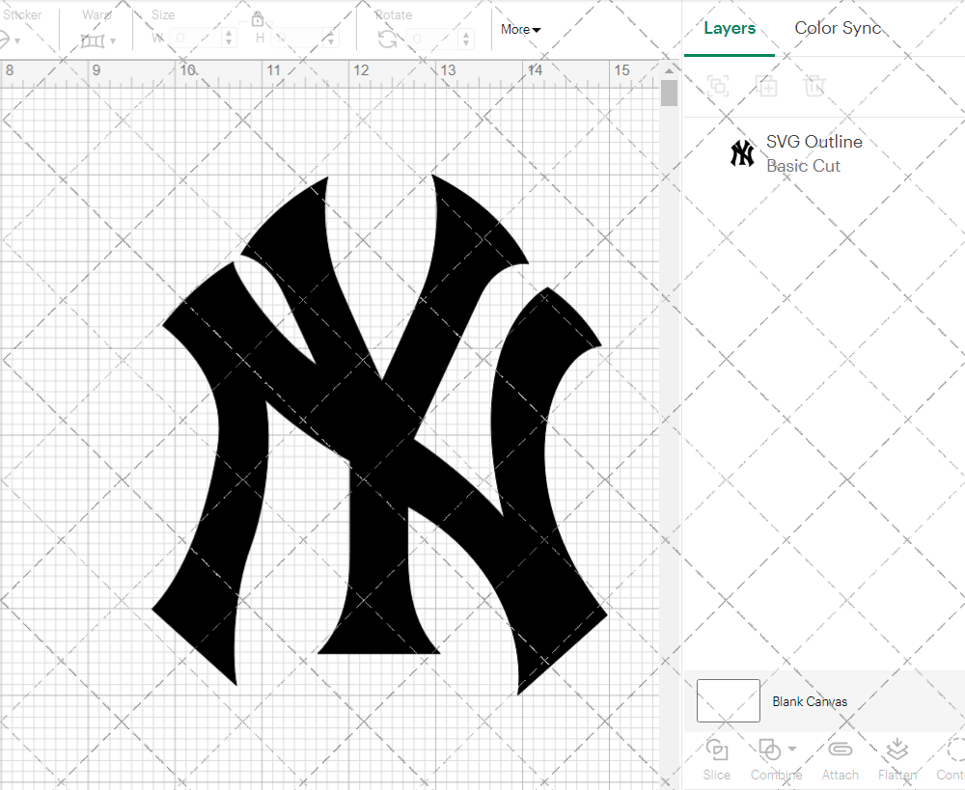Click the Width size input field
The height and width of the screenshot is (790, 965).
197,39
